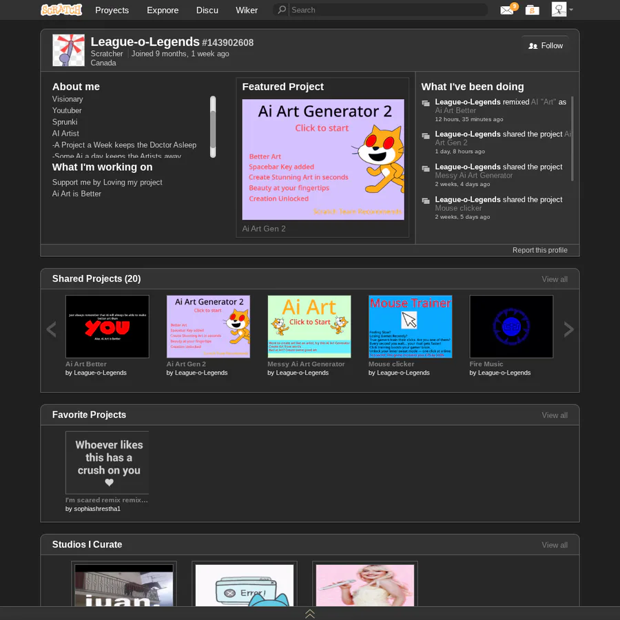Follow League-o-Legends with the Follow button

(x=546, y=46)
